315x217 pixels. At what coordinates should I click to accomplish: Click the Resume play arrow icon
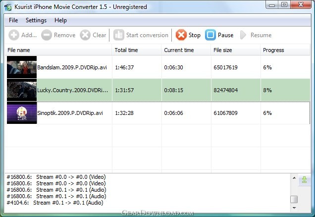click(243, 35)
